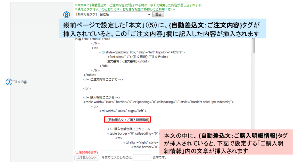Click the (上限99999文字) limit note
The width and height of the screenshot is (301, 164).
86,153
